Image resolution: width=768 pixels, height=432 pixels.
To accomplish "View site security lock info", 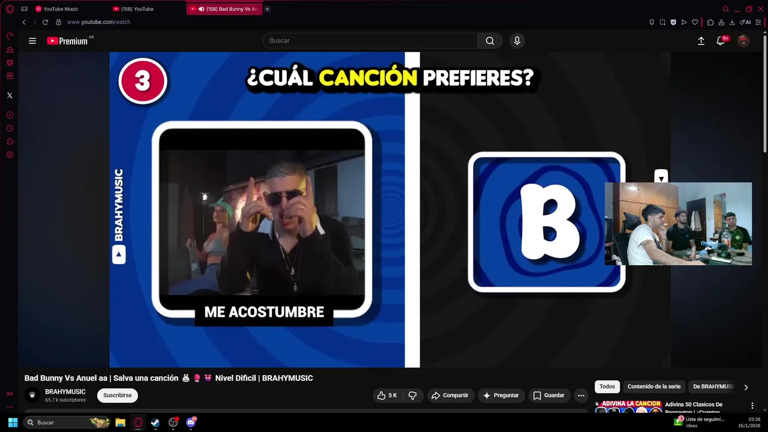I will [x=58, y=22].
